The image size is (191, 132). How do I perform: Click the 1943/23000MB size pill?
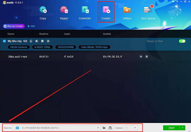click(x=66, y=47)
